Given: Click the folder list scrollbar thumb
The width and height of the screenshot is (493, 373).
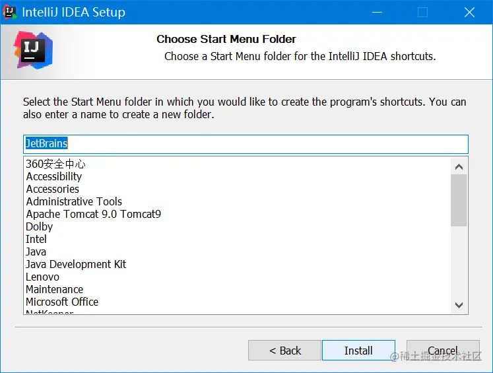Looking at the screenshot, I should [459, 200].
